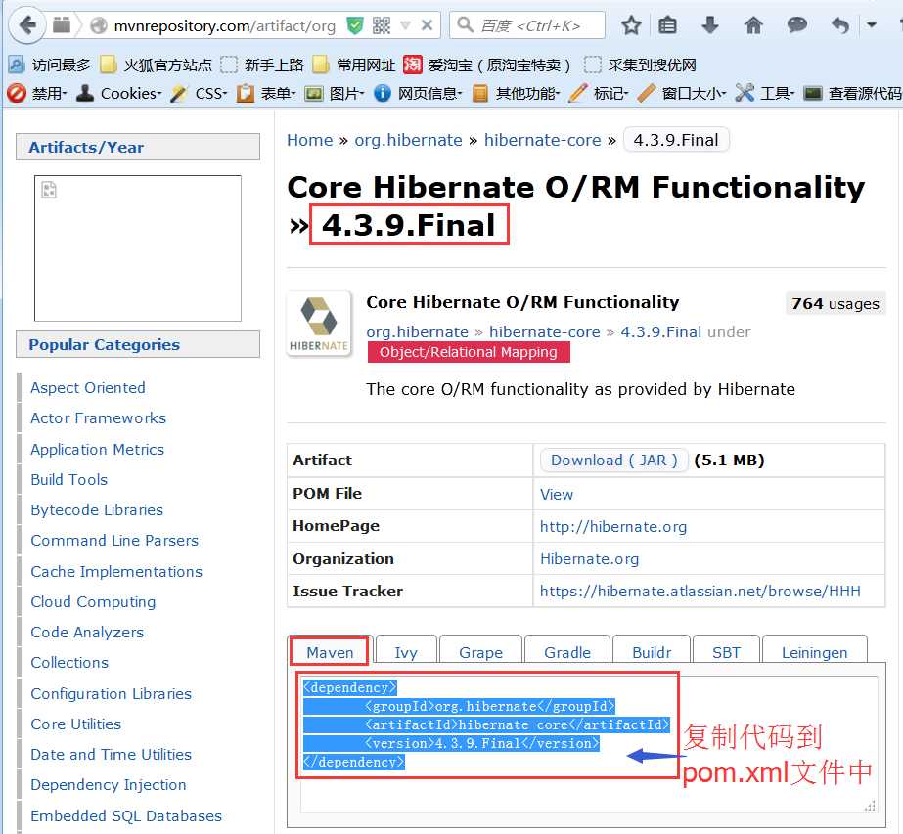Open the Command Line Parsers category
903x834 pixels.
click(114, 540)
